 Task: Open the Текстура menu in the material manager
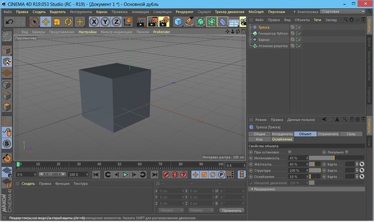(x=81, y=183)
